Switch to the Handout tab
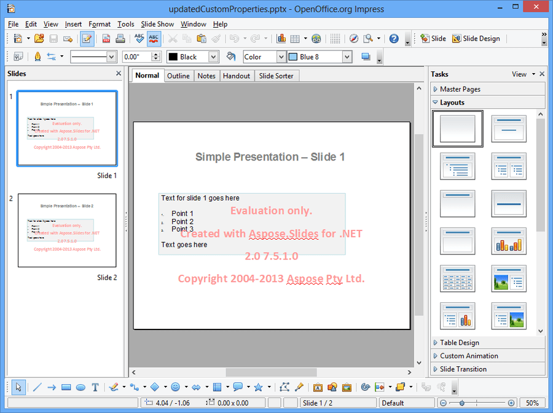Screen dimensions: 553x413 pos(237,76)
